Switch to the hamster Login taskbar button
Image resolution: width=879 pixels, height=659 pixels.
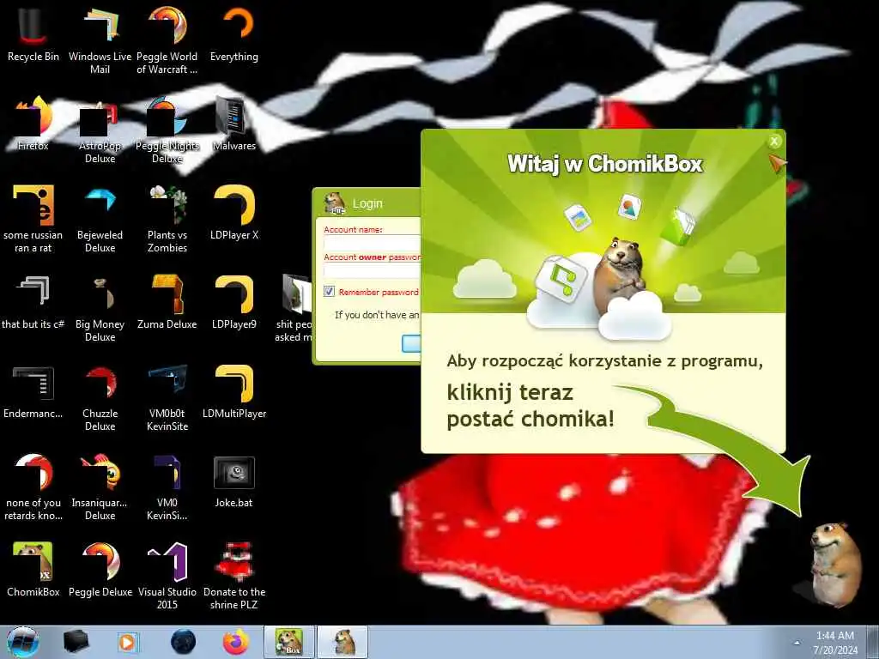343,642
